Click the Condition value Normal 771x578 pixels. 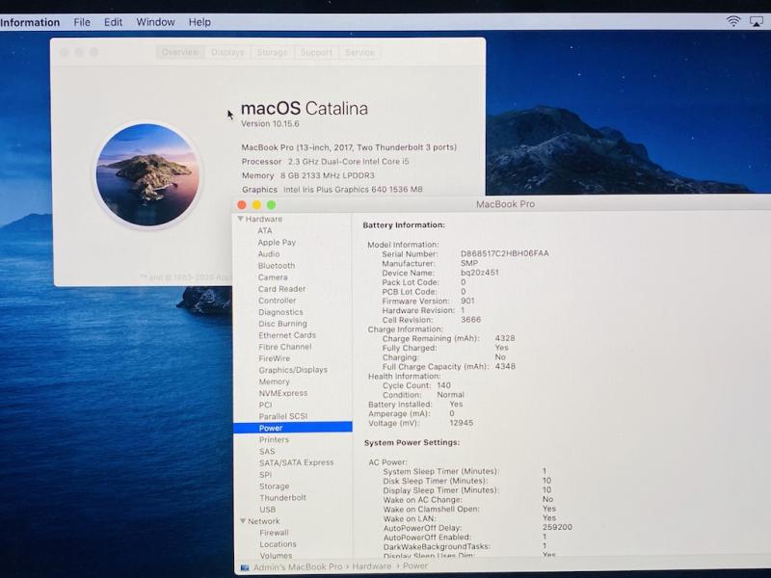click(x=450, y=395)
